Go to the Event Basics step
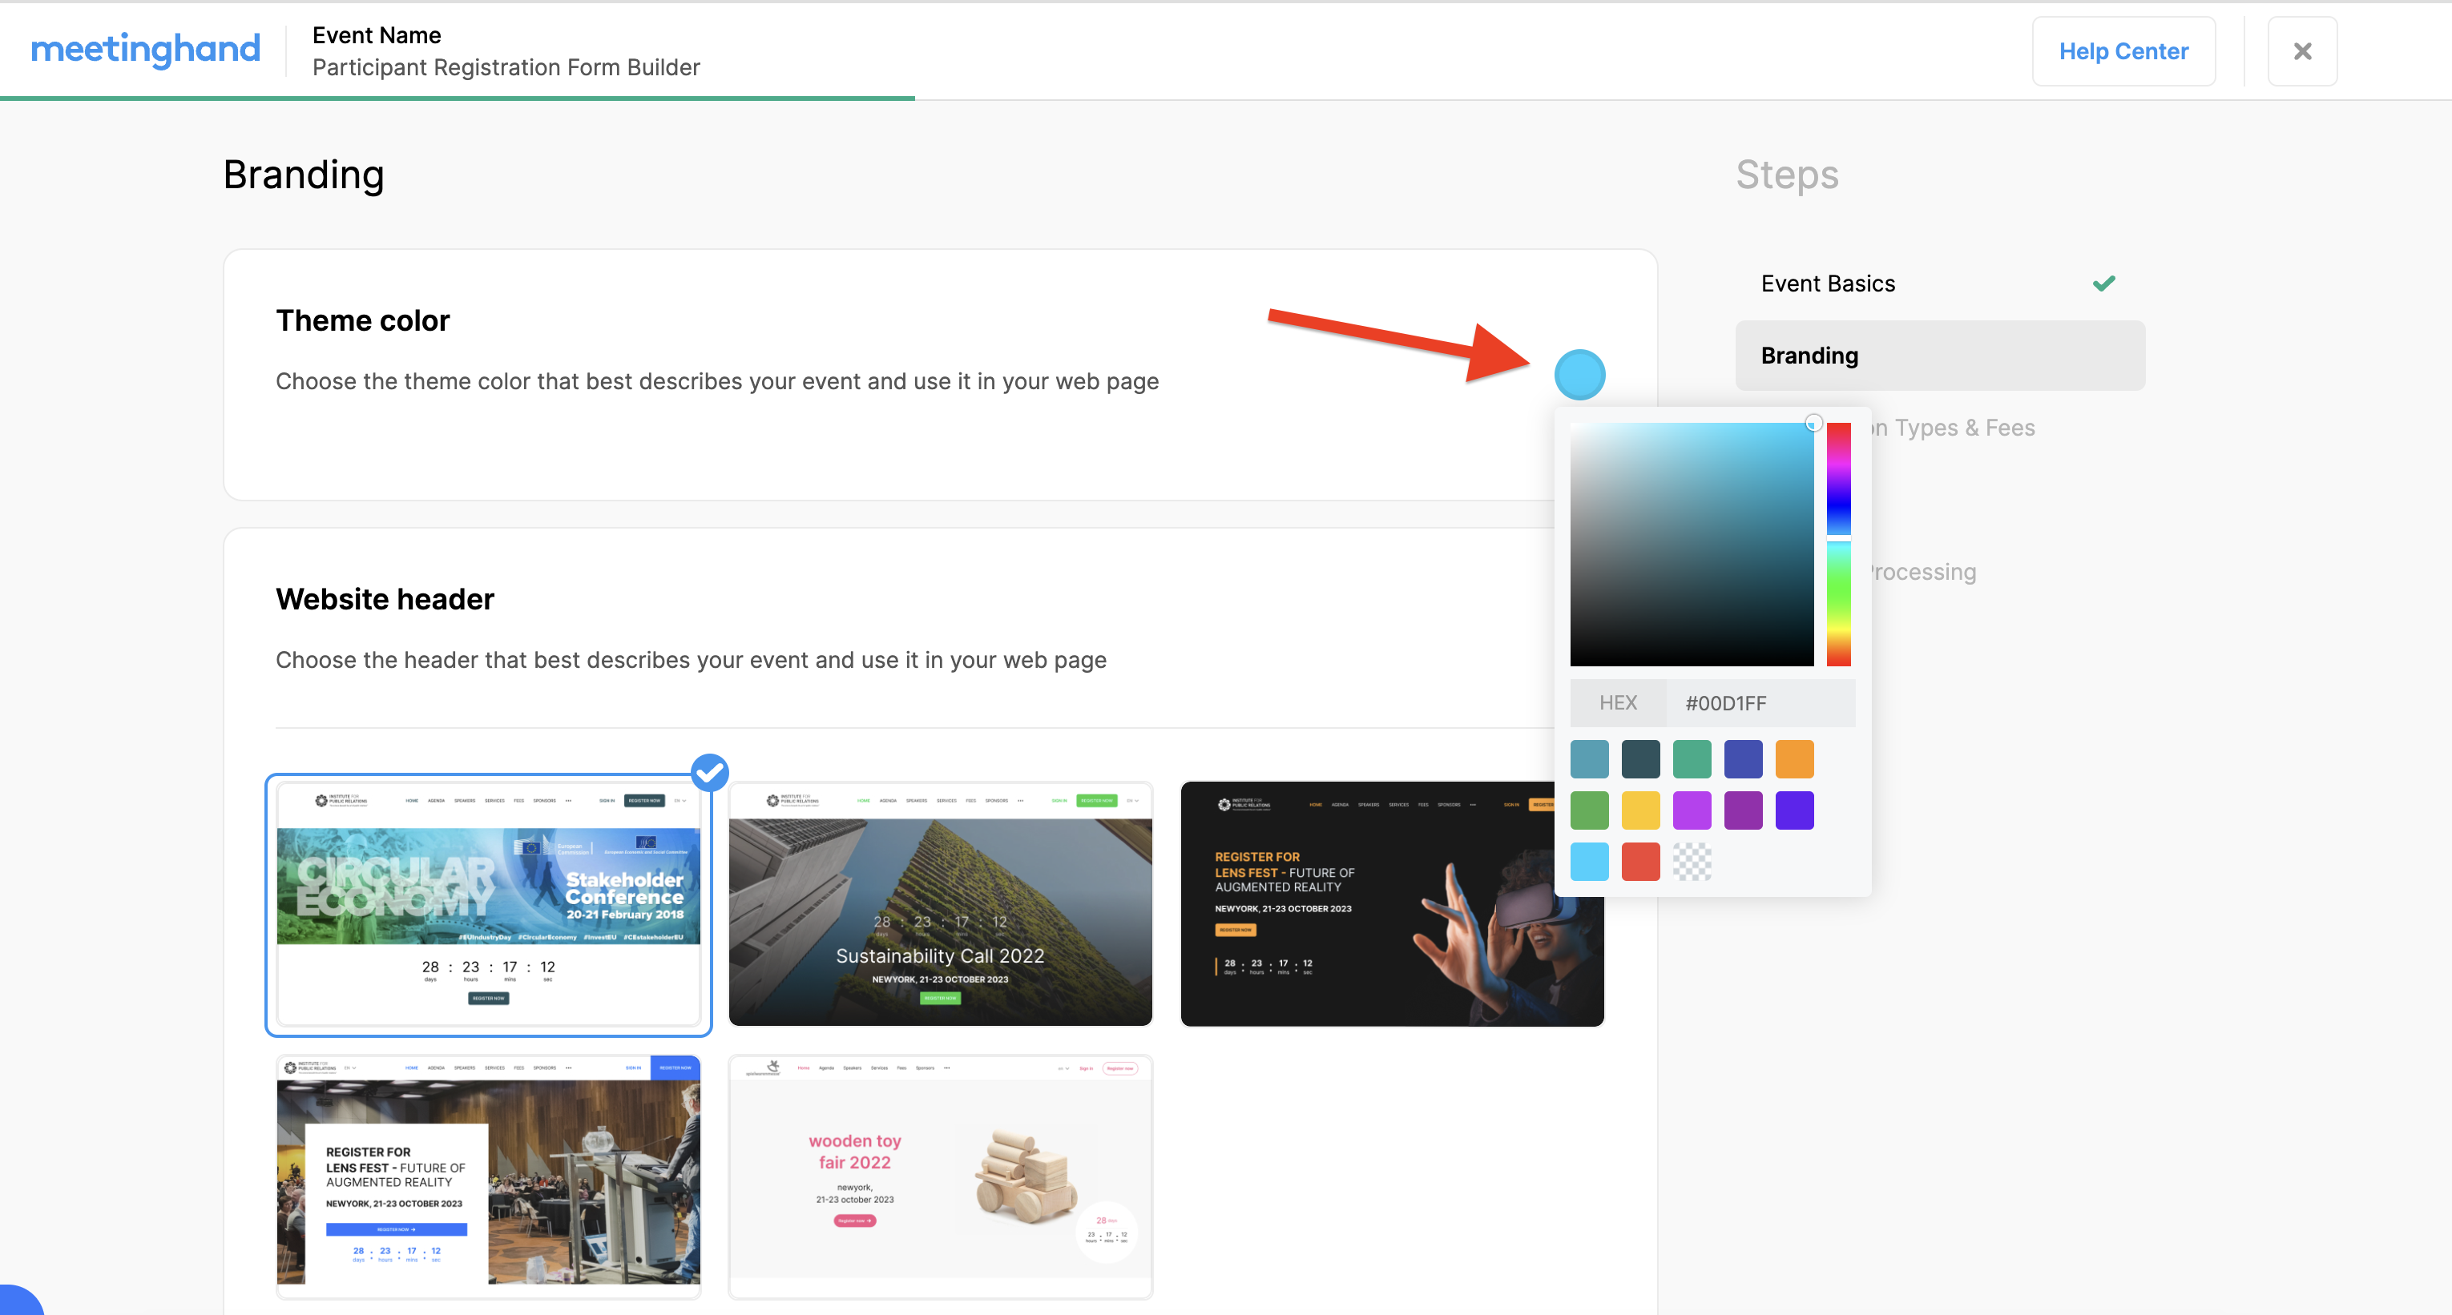 (x=1828, y=284)
